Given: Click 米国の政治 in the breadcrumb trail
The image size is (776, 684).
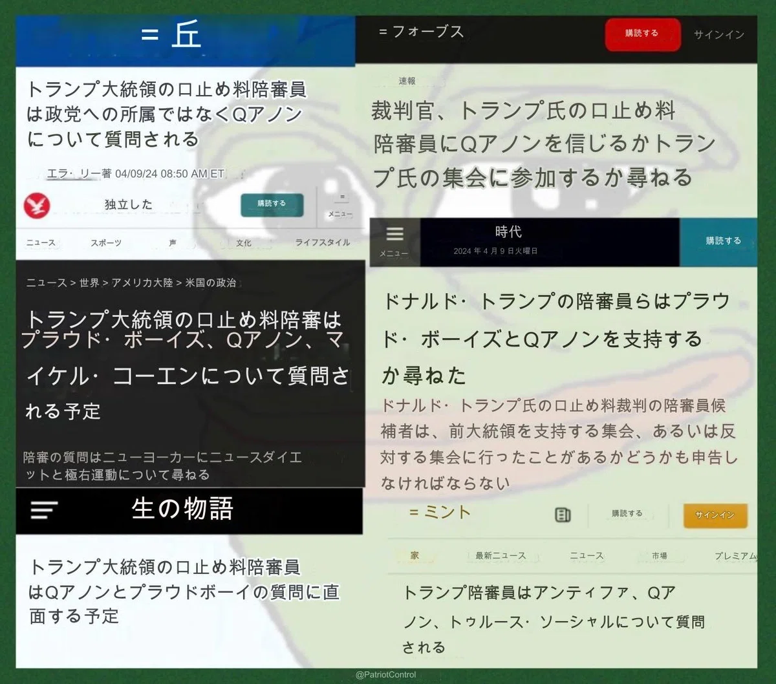Looking at the screenshot, I should click(x=211, y=283).
